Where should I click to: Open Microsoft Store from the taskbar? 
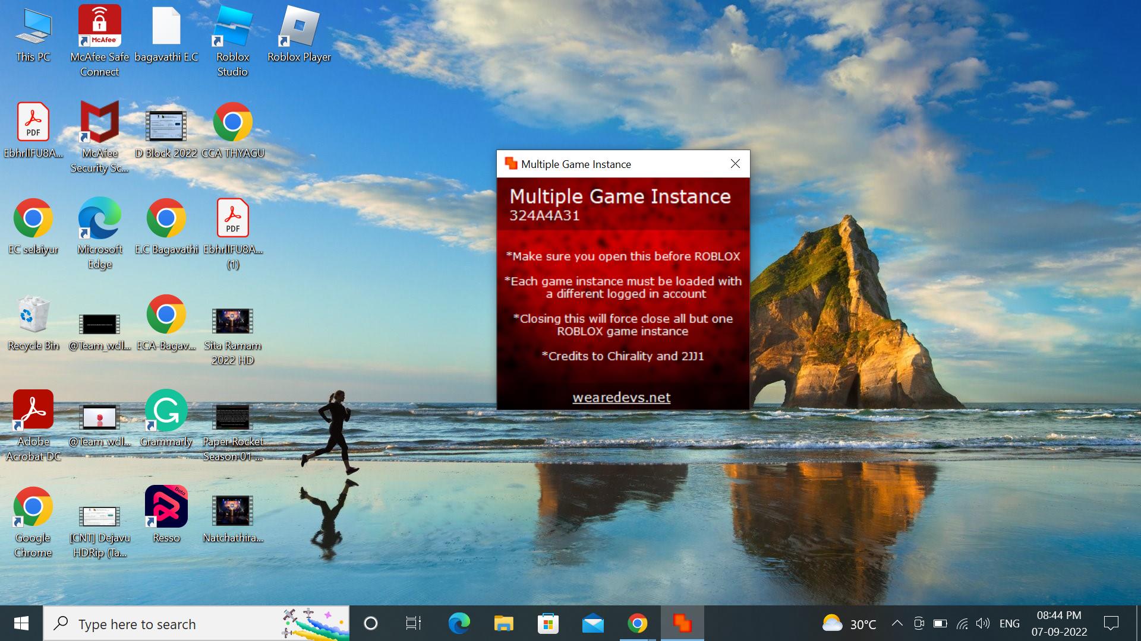tap(548, 623)
